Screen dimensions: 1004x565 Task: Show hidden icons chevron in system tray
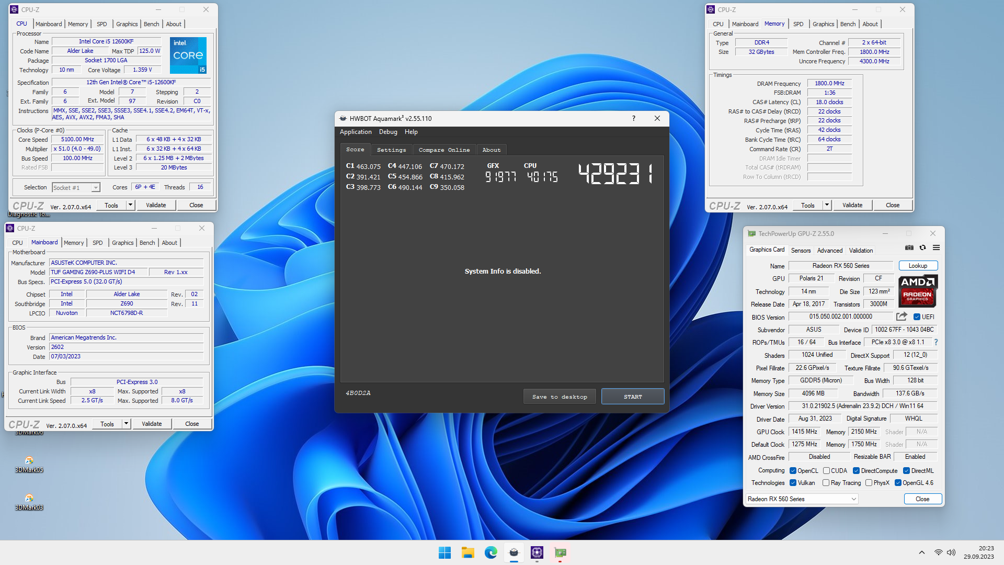tap(922, 552)
